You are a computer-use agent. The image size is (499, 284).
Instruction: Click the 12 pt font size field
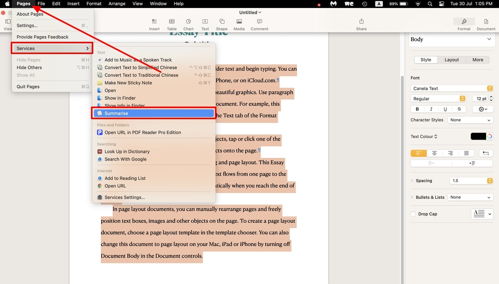480,99
